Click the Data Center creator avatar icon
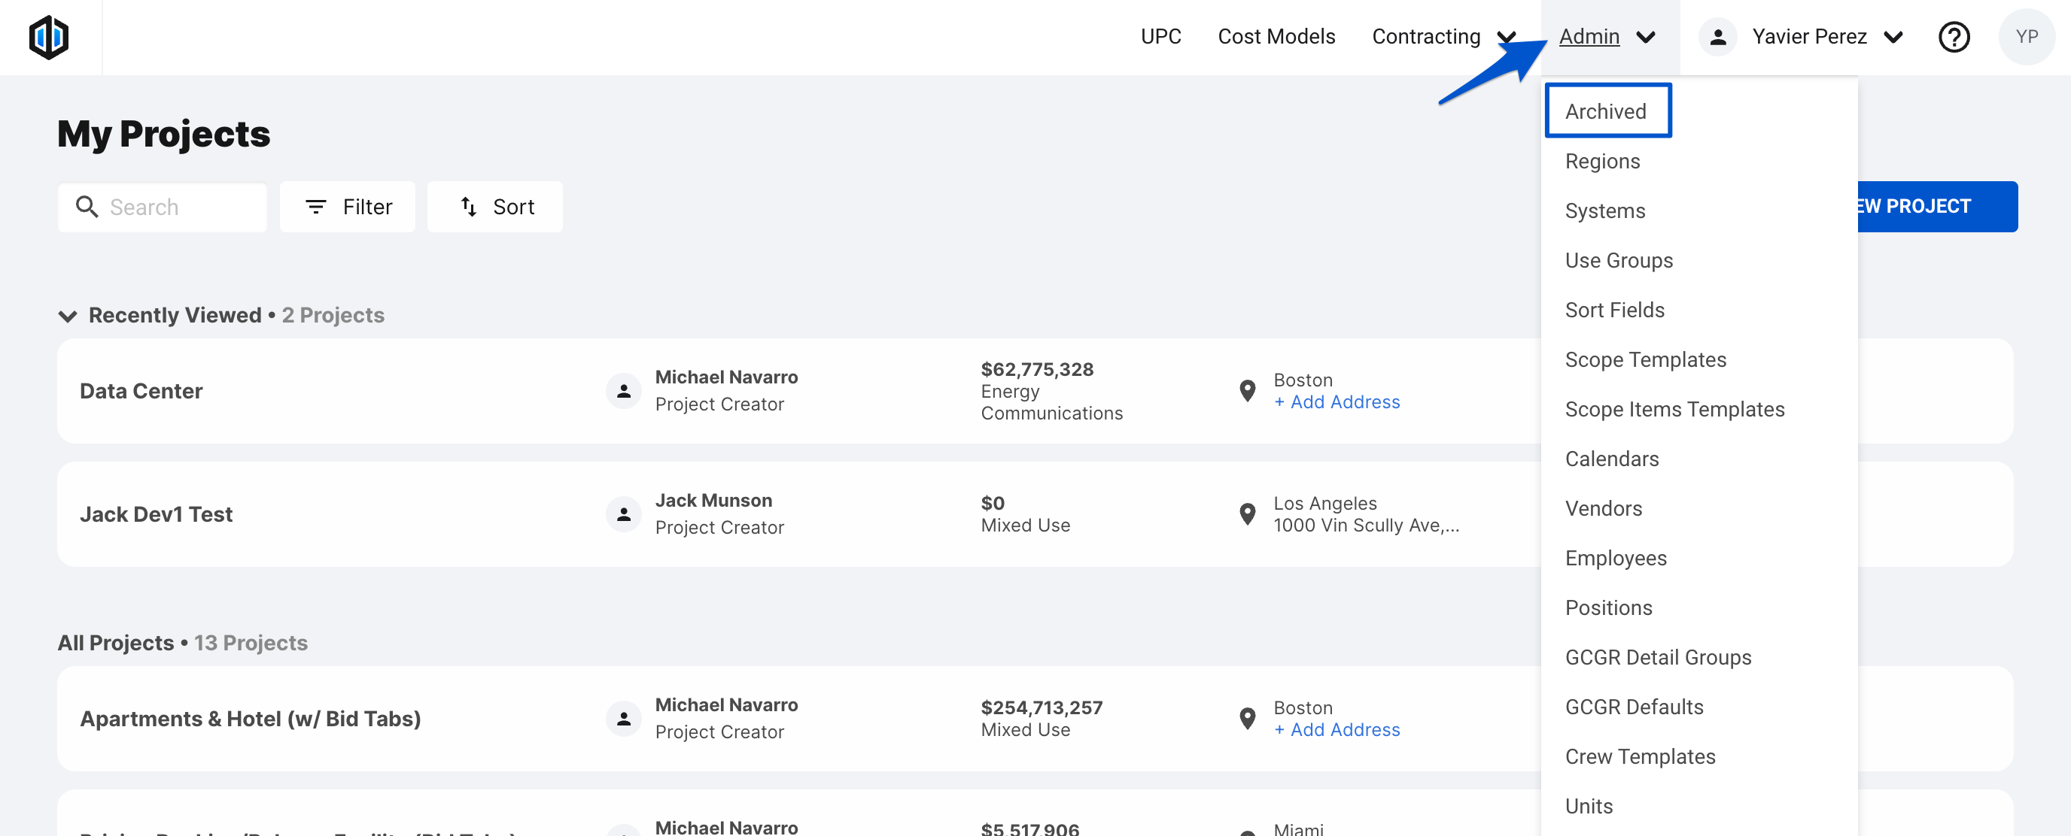This screenshot has height=836, width=2071. 623,391
